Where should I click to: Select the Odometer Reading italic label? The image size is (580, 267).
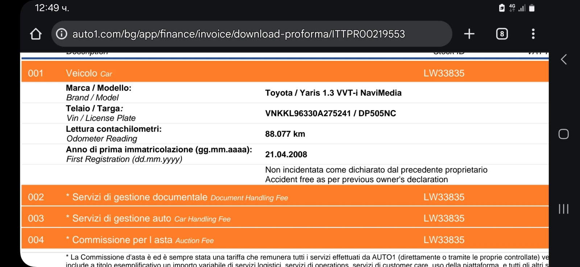pos(102,139)
